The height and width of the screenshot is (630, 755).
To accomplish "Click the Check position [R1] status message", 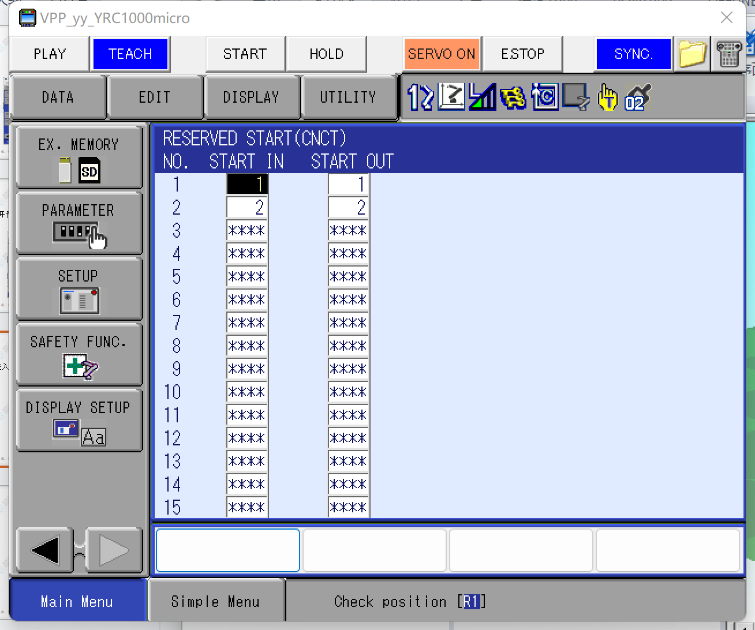I will [410, 602].
